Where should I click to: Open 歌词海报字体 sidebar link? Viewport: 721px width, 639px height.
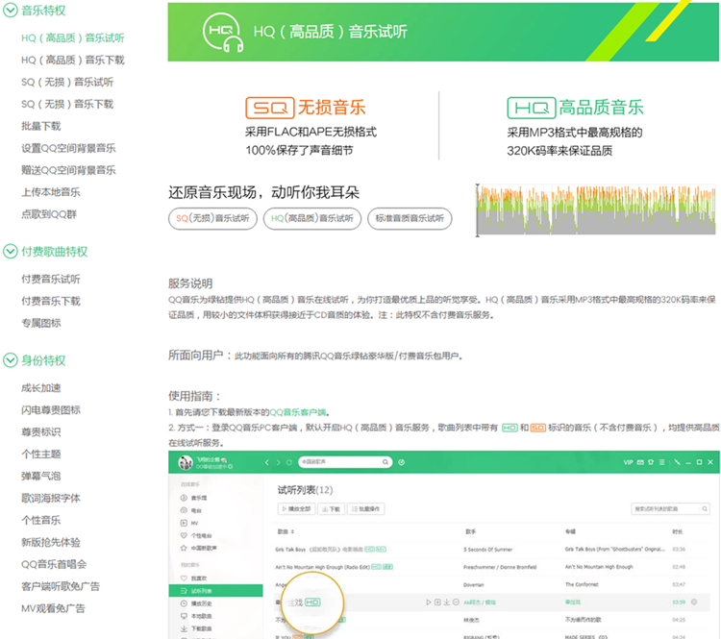pyautogui.click(x=51, y=499)
